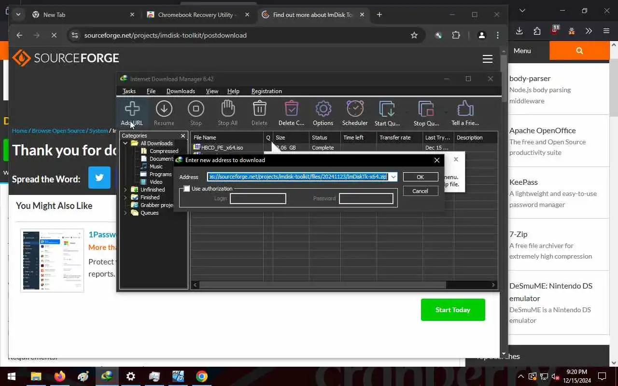The image size is (618, 386).
Task: Click the 1Password advertisement thumbnail
Action: tap(52, 261)
